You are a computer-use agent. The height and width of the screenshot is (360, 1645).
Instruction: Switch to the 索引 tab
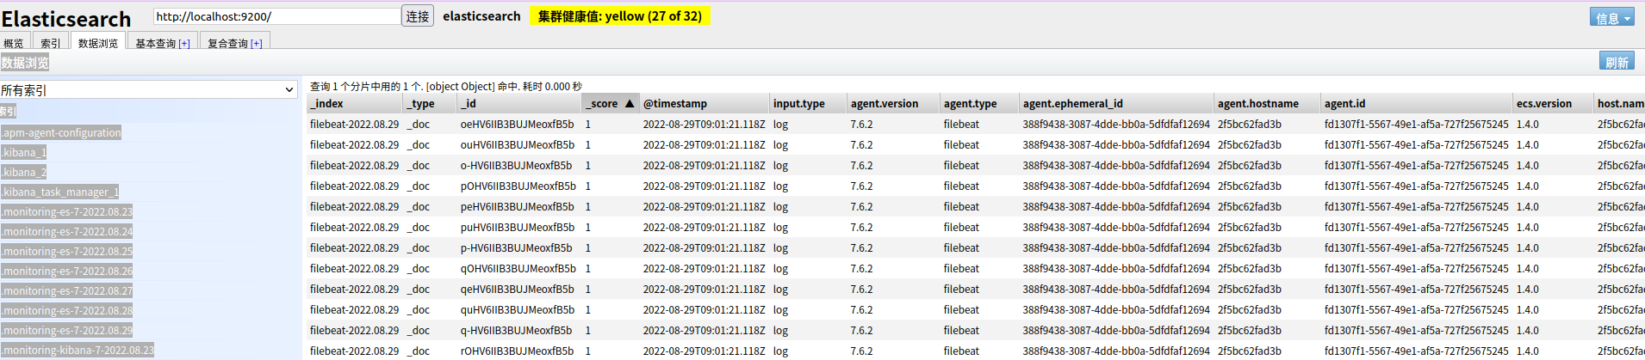(x=51, y=43)
